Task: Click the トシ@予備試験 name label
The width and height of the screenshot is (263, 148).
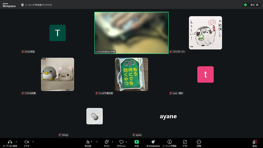Action: pos(104,93)
